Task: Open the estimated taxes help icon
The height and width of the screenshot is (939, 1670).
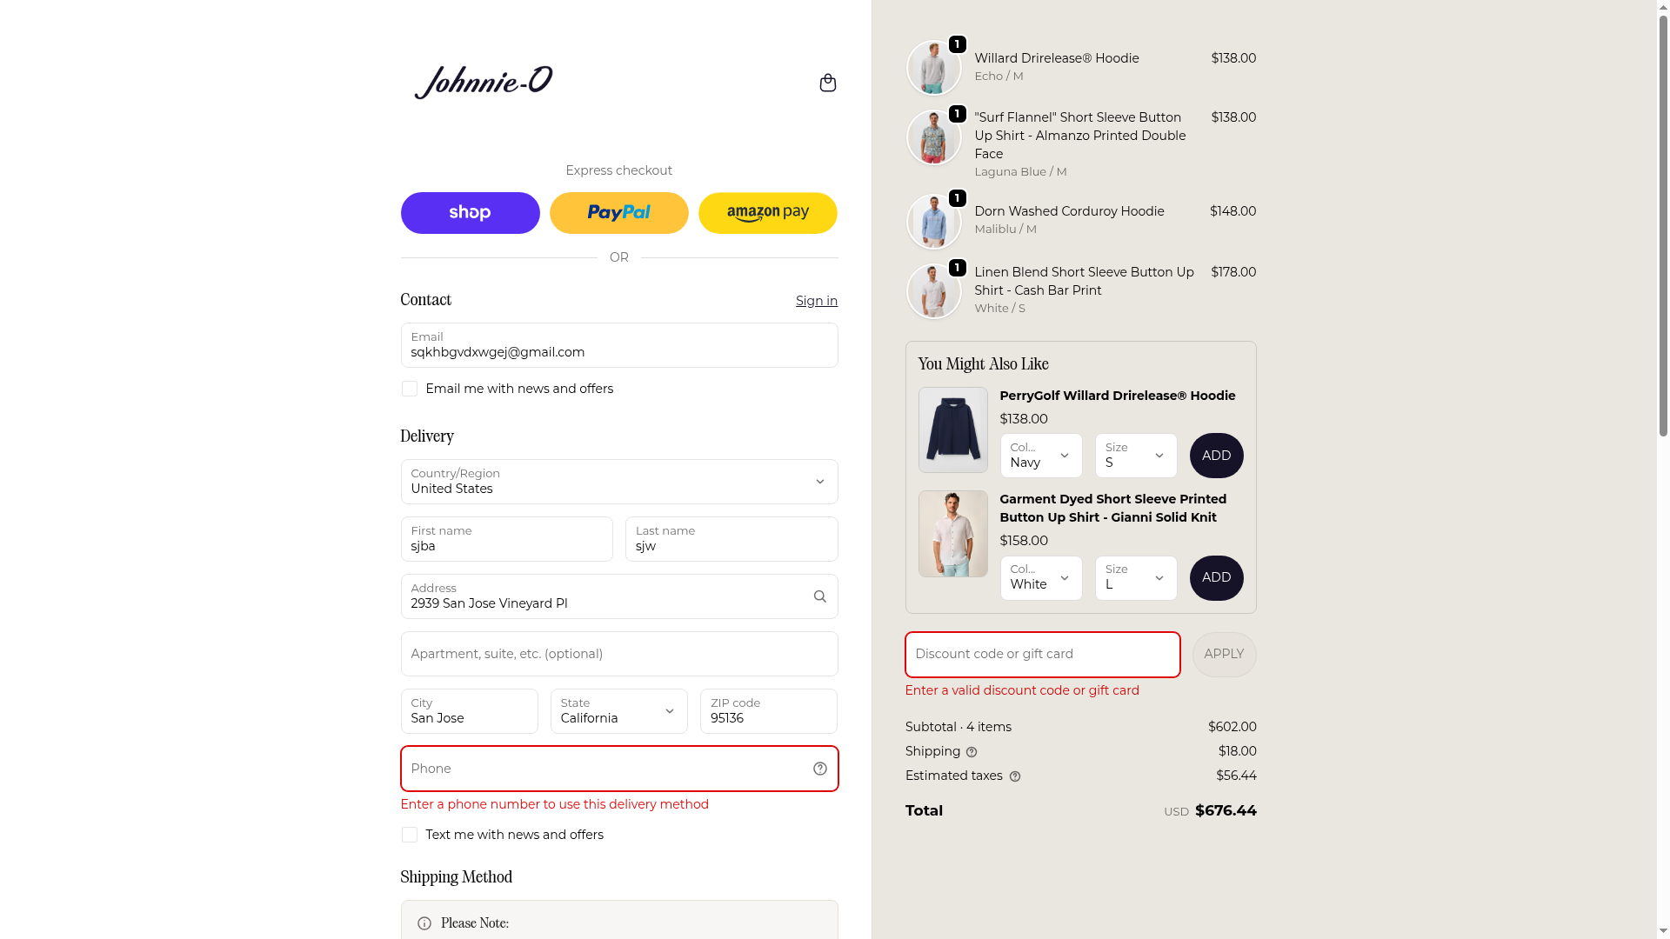Action: [x=1014, y=776]
